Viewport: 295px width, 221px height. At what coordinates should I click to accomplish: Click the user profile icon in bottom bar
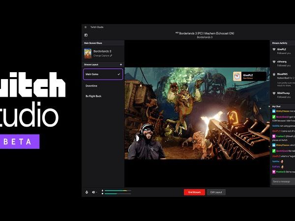click(87, 192)
